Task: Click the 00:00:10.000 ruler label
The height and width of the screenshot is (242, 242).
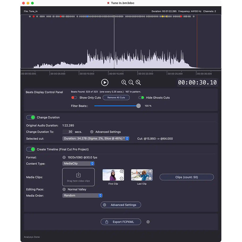Action: 87,74
